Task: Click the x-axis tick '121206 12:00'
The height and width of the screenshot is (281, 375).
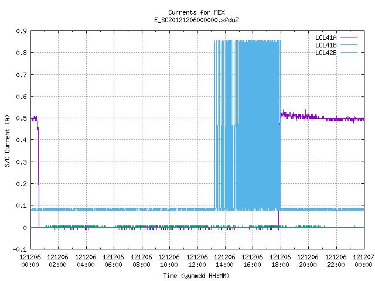Action: [x=197, y=261]
